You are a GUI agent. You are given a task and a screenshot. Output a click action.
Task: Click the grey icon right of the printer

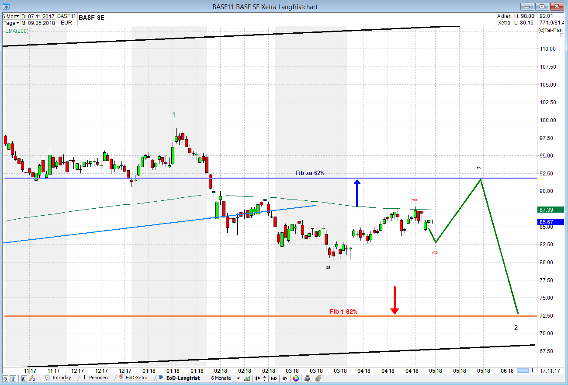click(318, 378)
